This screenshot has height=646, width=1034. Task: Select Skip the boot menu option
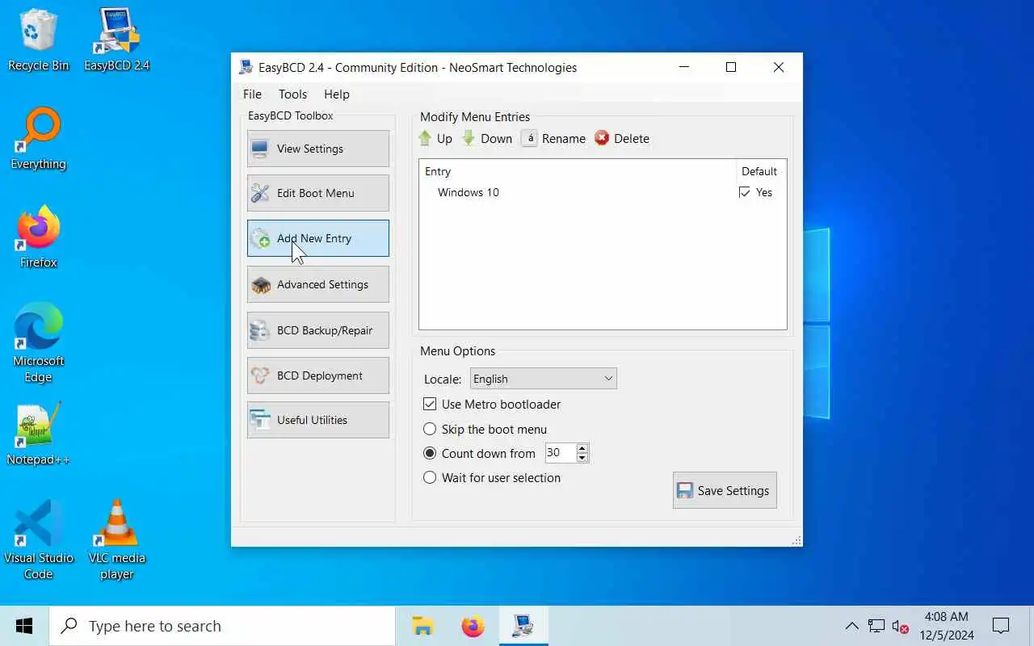point(485,429)
